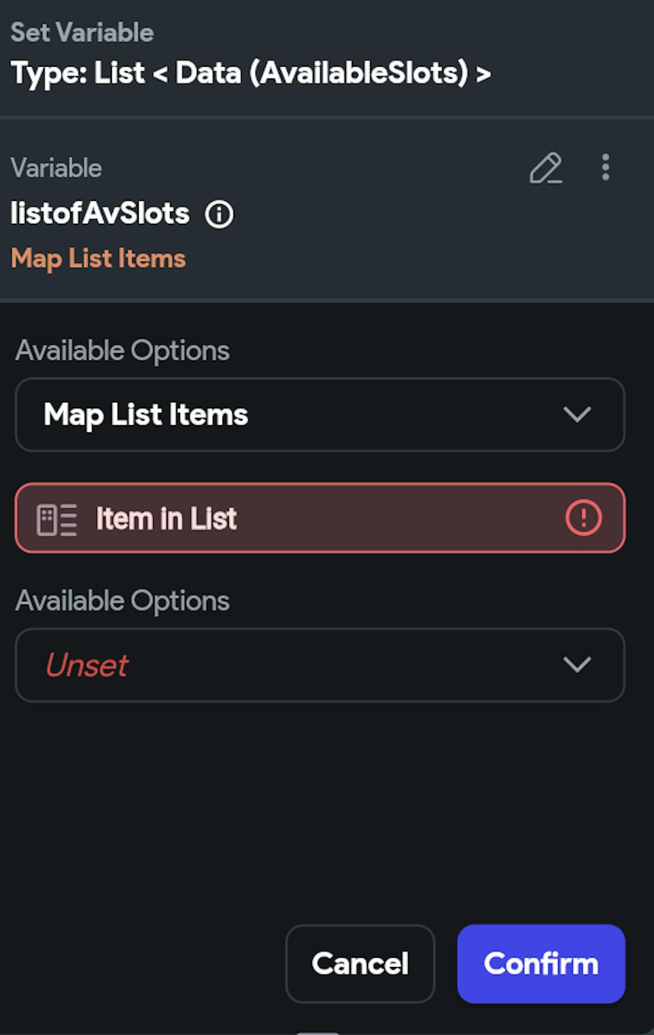This screenshot has height=1035, width=654.
Task: Open the Map List Items combo box
Action: pos(320,415)
